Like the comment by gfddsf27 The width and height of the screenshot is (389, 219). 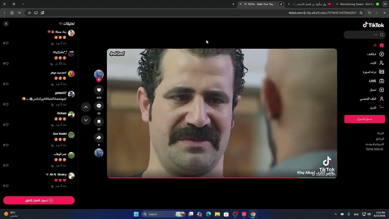[7, 104]
